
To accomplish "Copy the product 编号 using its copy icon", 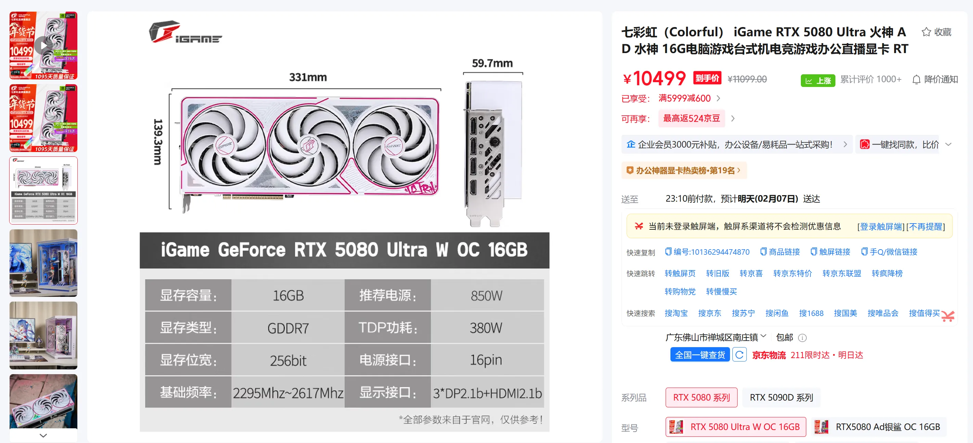I will [x=668, y=252].
